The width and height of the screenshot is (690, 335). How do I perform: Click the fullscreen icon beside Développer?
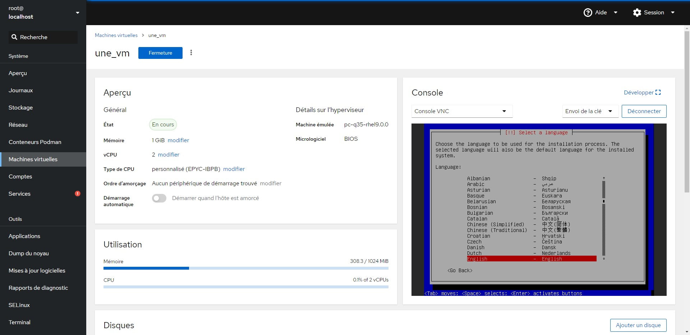[x=658, y=92]
